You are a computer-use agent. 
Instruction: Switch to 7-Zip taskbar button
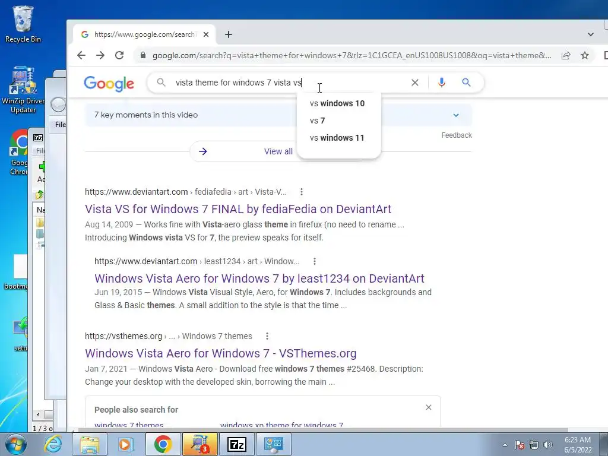[236, 444]
